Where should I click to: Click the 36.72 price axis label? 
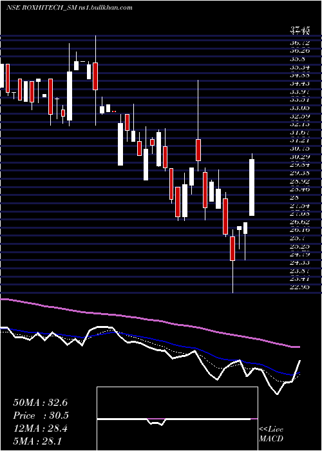point(300,43)
